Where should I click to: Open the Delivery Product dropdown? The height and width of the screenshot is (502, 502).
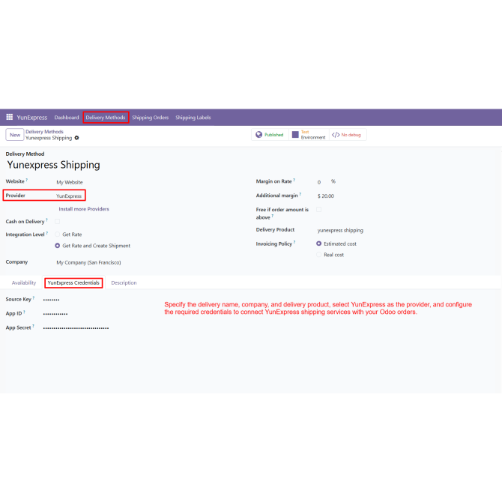pyautogui.click(x=340, y=230)
